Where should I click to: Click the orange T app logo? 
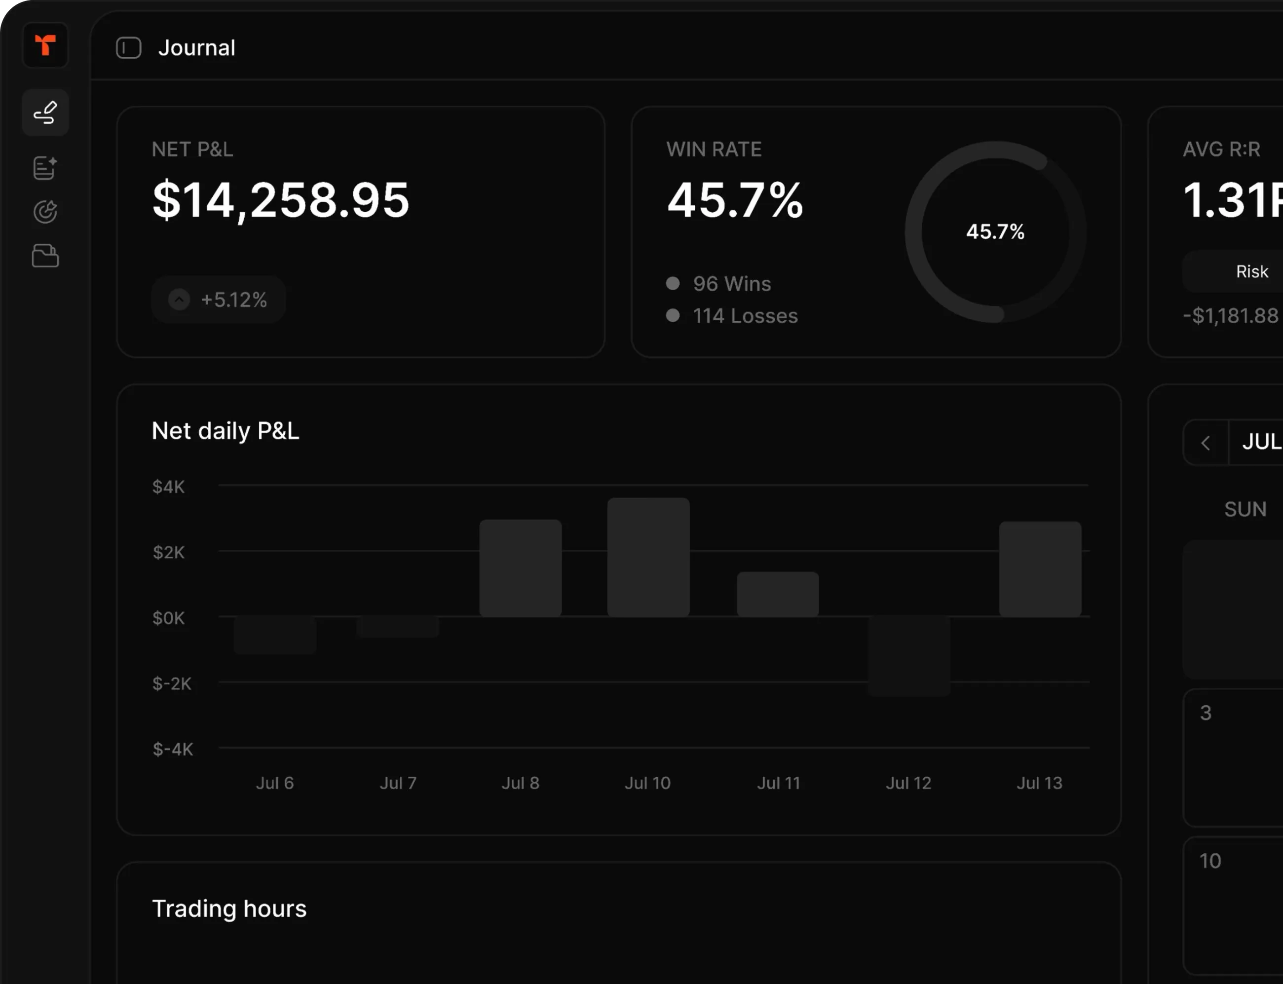(45, 46)
